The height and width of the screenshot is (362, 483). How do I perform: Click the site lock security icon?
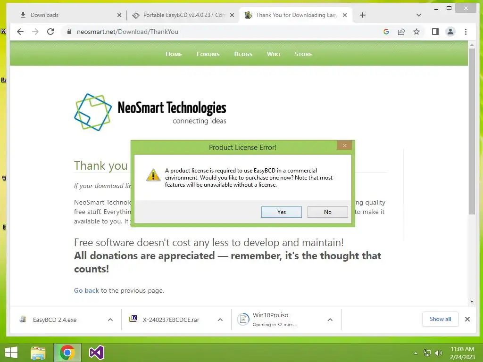(x=69, y=32)
